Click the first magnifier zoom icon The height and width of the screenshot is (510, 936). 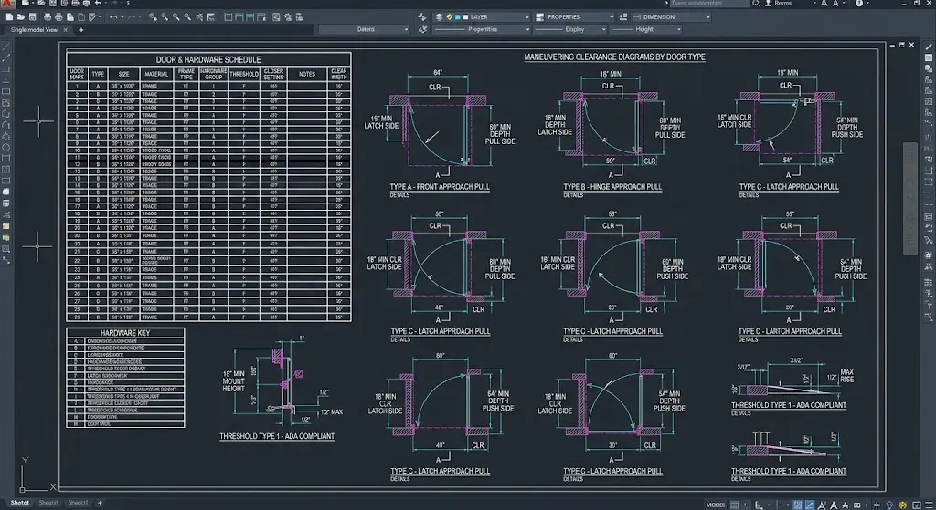pos(153,16)
